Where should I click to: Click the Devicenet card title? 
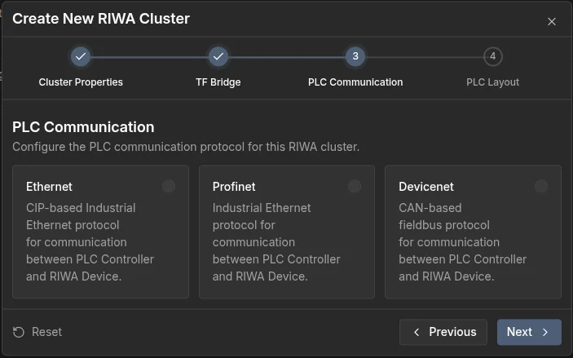pyautogui.click(x=426, y=187)
